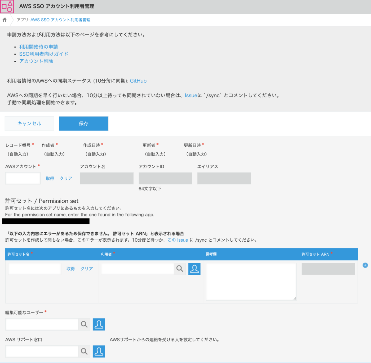Click the エイリアス field
Viewport: 371px width, 363px height.
pos(224,178)
